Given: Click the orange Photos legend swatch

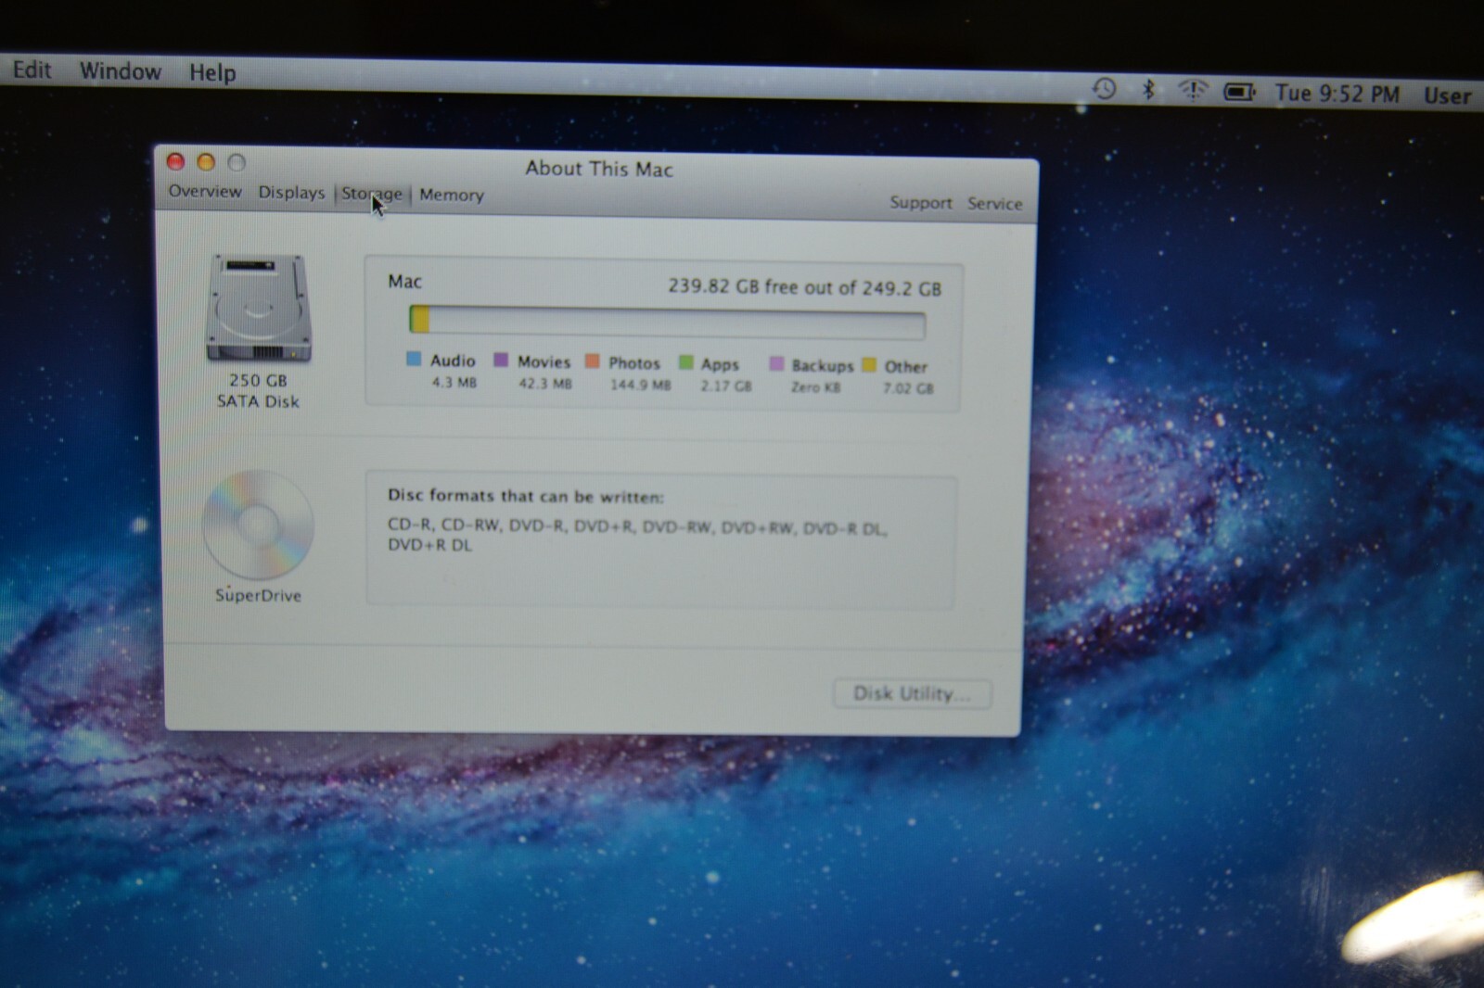Looking at the screenshot, I should click(x=592, y=361).
